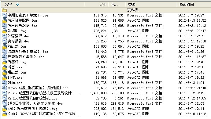Select file name 开题报告（单斌）.doc
The width and height of the screenshot is (211, 119).
point(26,57)
